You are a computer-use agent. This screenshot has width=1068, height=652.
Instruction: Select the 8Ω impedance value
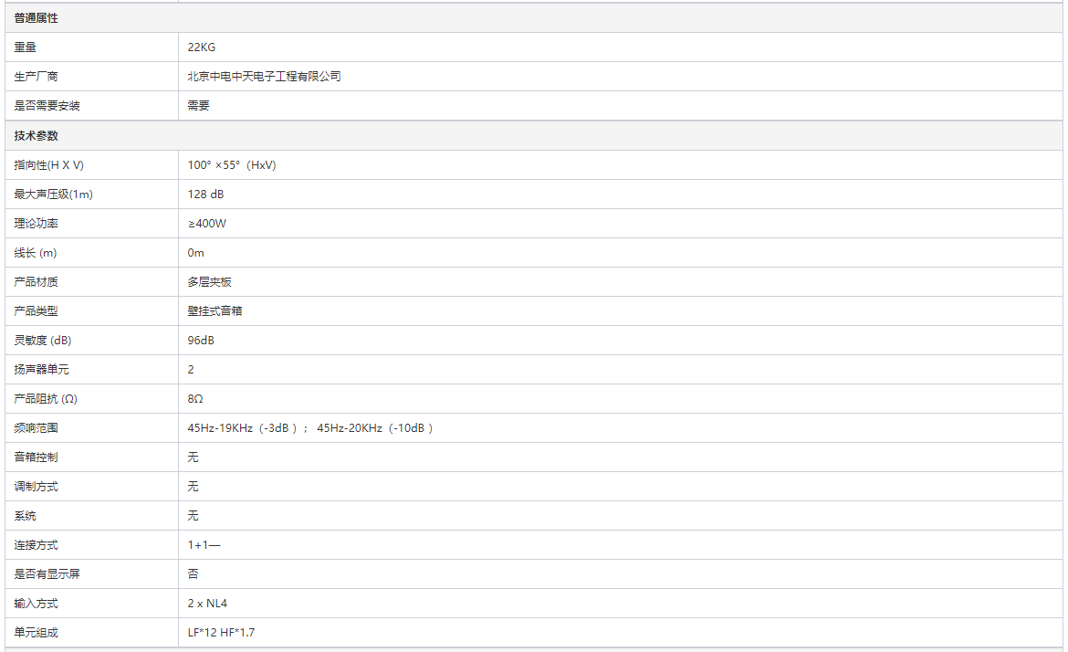tap(196, 399)
